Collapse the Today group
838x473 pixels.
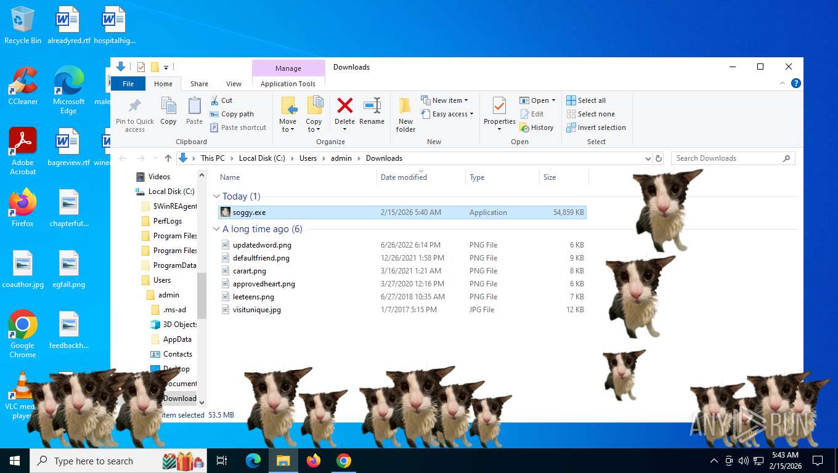[216, 196]
